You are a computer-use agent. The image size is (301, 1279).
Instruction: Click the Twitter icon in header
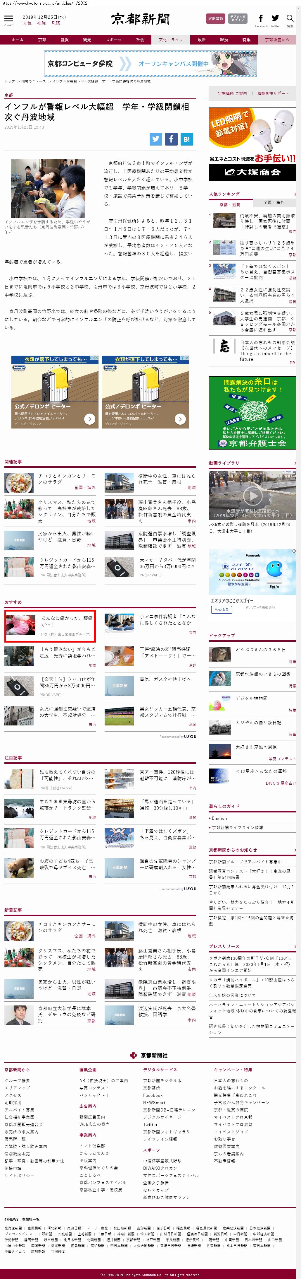(x=275, y=18)
